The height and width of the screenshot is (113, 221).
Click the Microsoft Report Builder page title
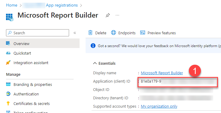(x=58, y=15)
